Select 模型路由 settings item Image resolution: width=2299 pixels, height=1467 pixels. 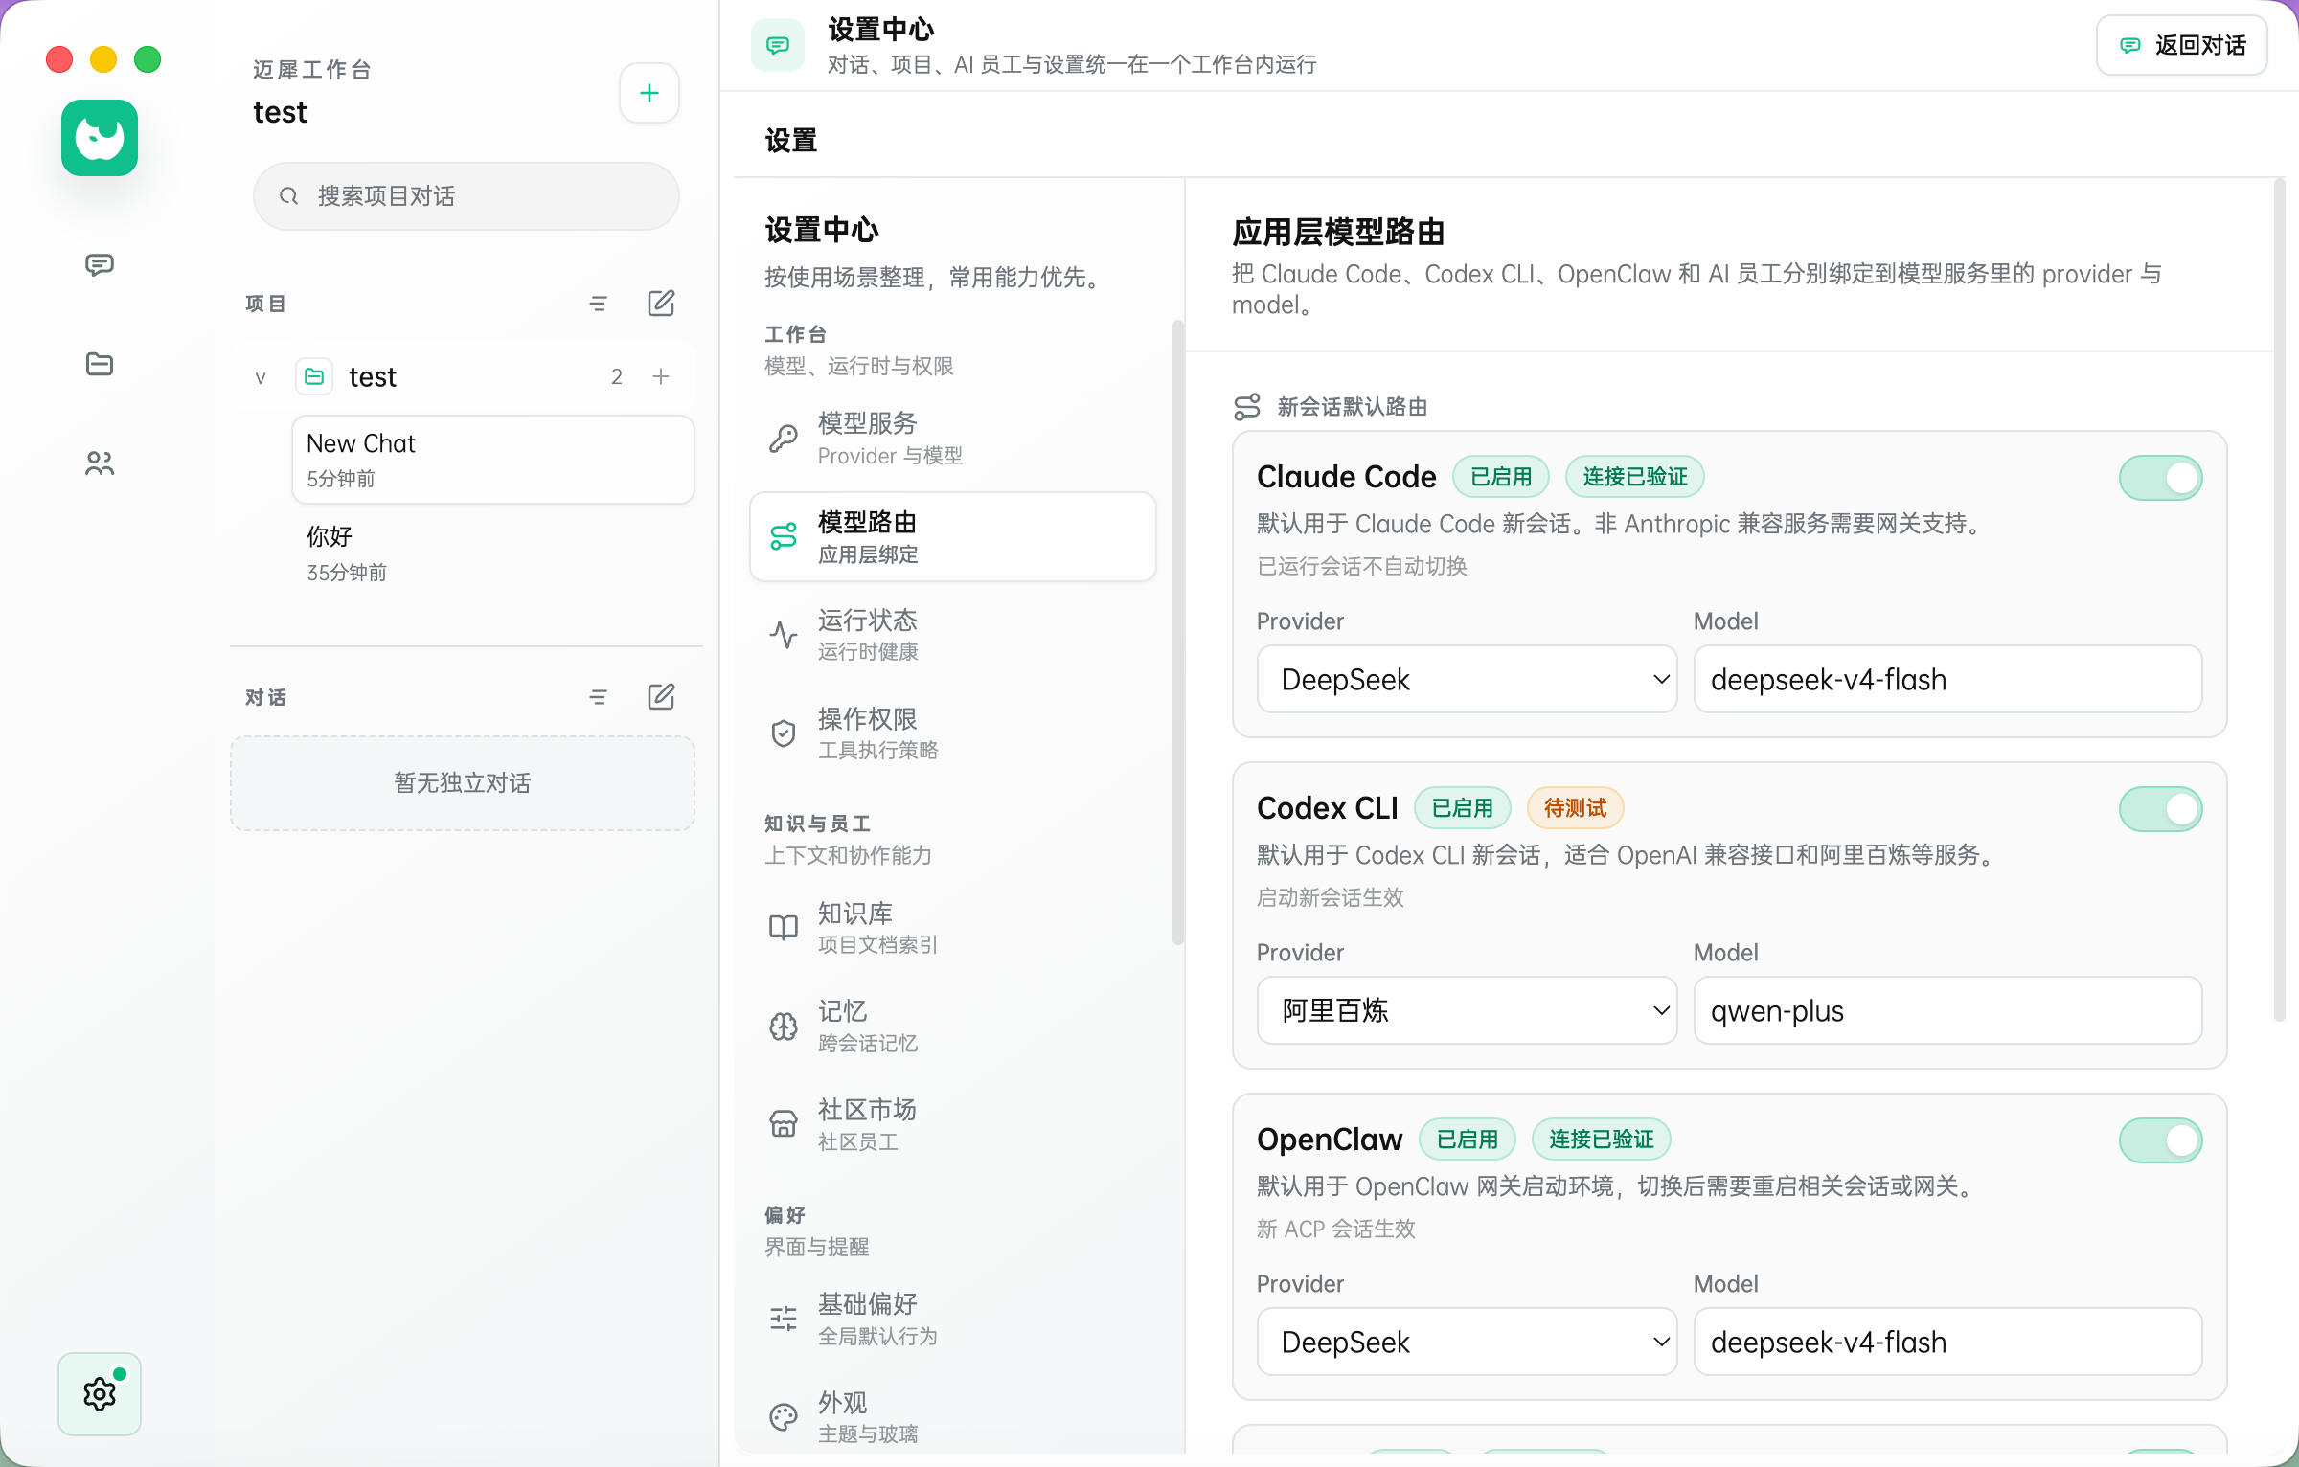(952, 537)
